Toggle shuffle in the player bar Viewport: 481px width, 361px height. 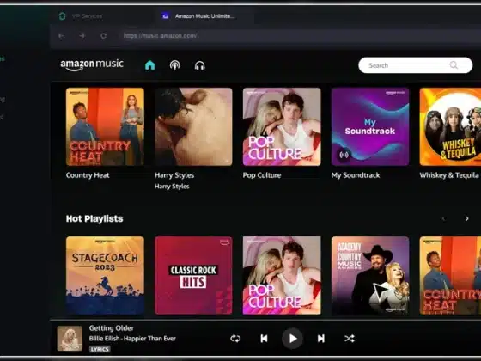tap(349, 339)
